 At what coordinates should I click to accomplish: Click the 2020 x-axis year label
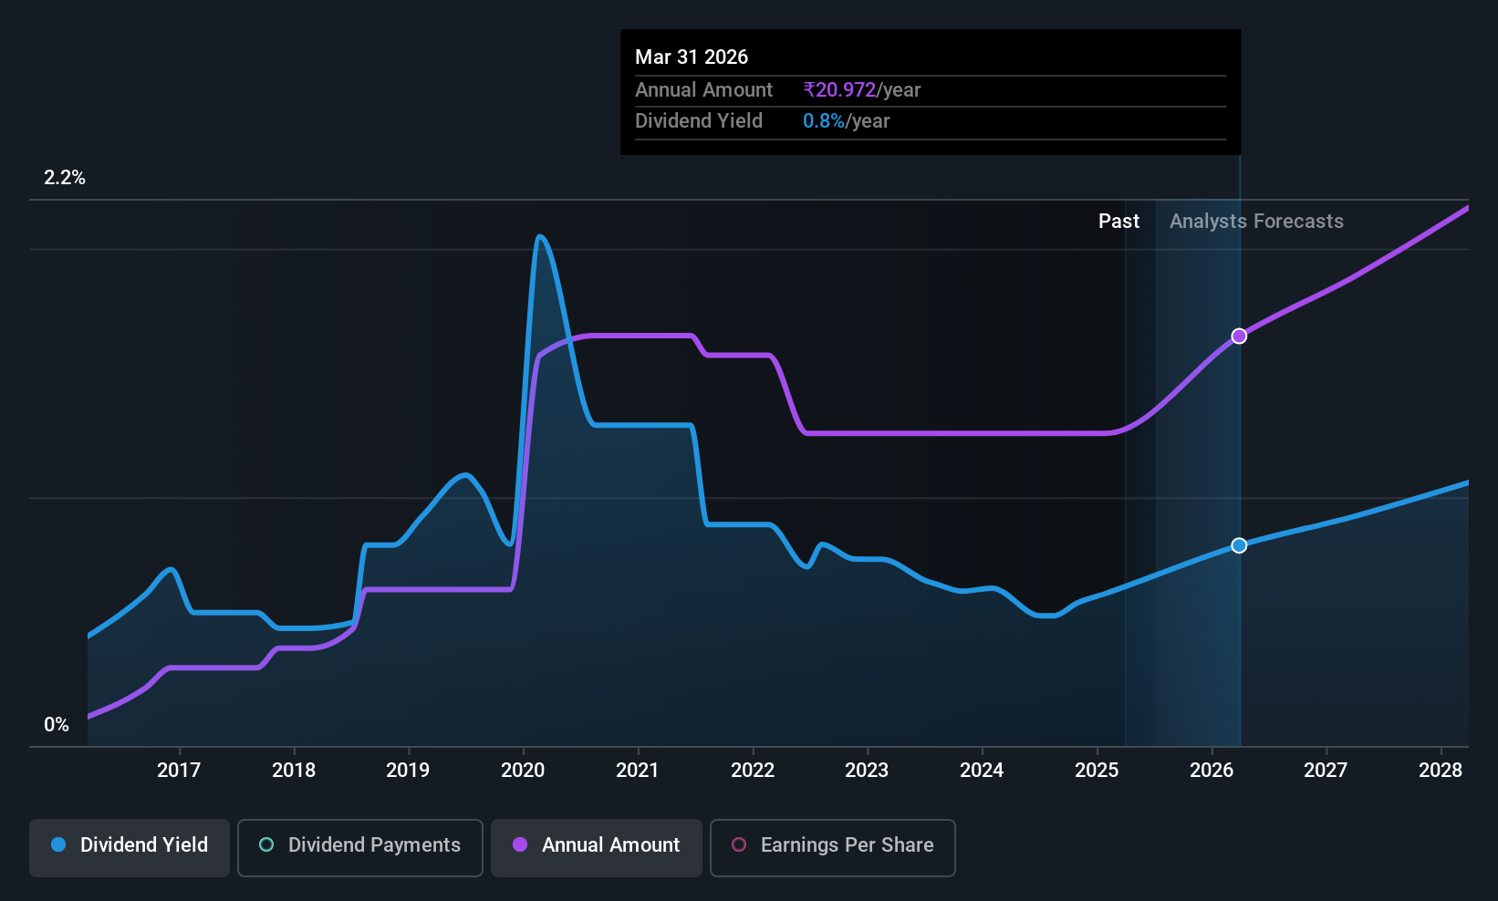[523, 770]
